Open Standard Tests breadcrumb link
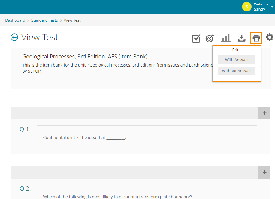This screenshot has height=199, width=275. point(45,20)
